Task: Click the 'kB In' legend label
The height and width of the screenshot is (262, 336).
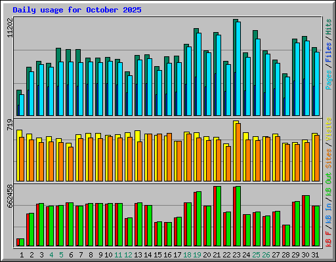Action: pos(329,214)
